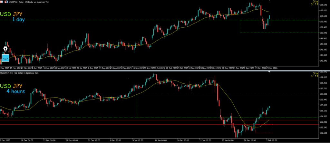
Task: Click the white pen nib icon on daily chart
Action: (x=5, y=49)
